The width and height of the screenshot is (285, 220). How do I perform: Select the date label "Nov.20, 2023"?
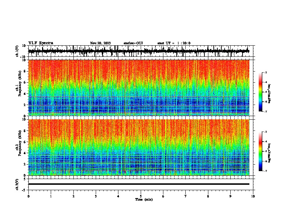(x=100, y=43)
